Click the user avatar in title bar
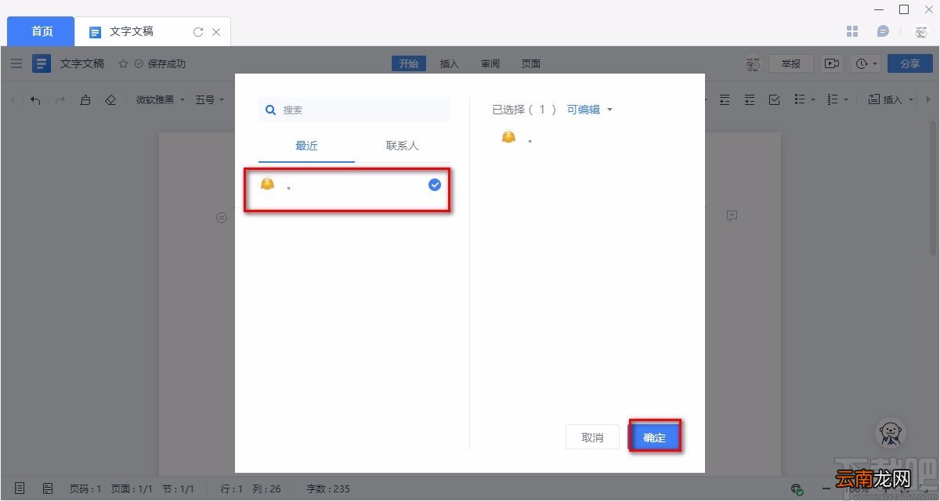This screenshot has width=940, height=501. pyautogui.click(x=920, y=31)
